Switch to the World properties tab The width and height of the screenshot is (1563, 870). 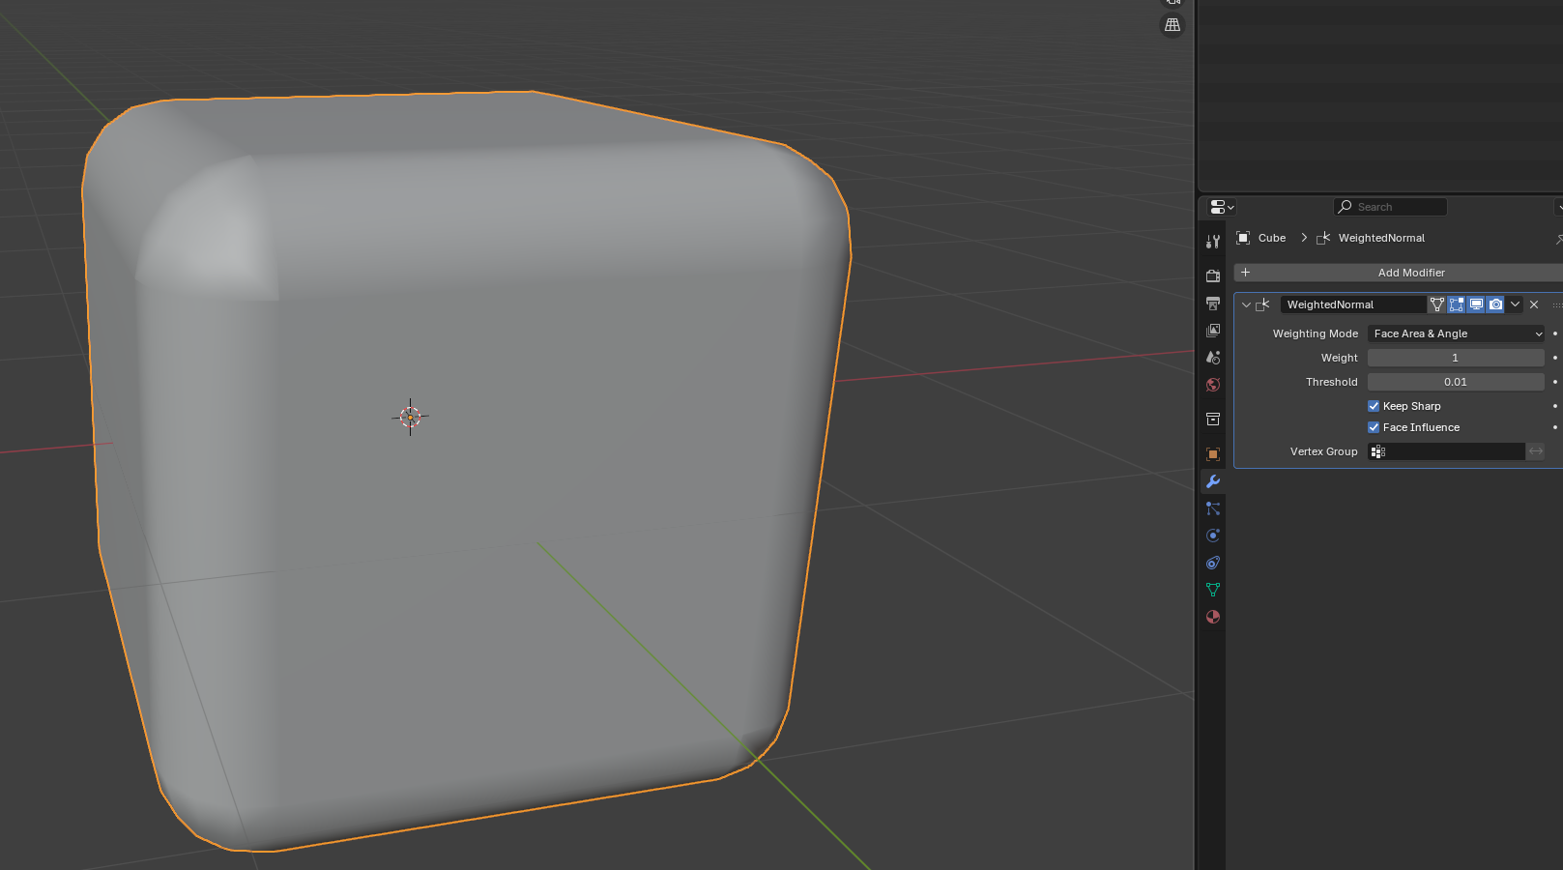click(x=1213, y=385)
